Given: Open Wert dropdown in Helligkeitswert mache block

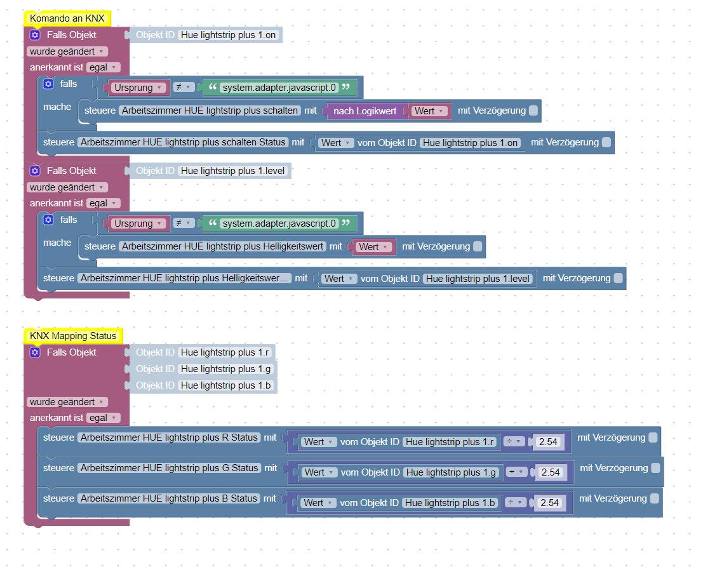Looking at the screenshot, I should (x=373, y=247).
